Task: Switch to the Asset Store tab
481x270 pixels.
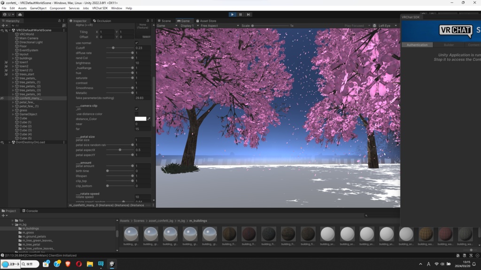Action: [206, 21]
